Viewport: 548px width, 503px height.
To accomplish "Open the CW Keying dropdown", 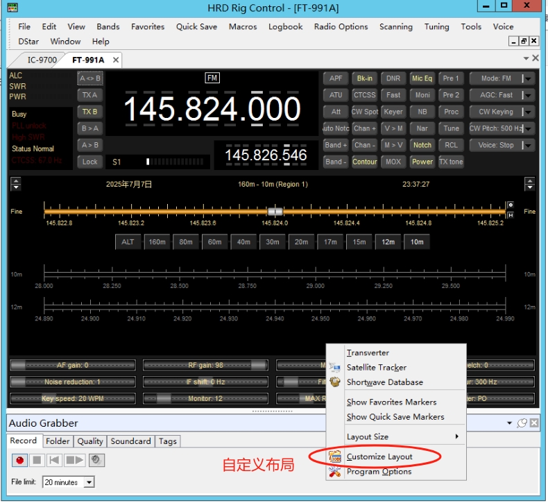I will coord(528,112).
